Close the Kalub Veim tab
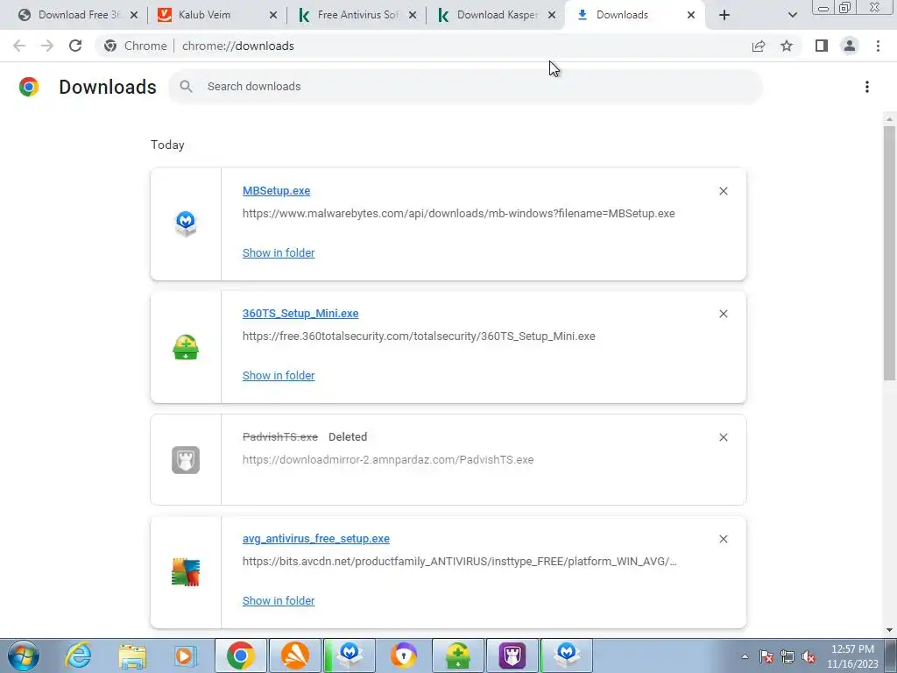The width and height of the screenshot is (897, 673). (x=273, y=16)
